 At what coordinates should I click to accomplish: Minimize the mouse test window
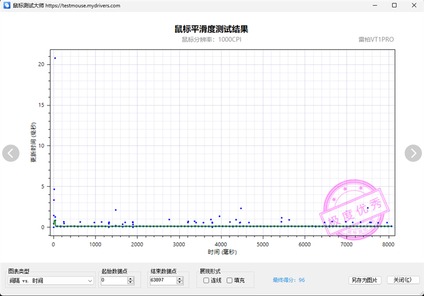375,5
